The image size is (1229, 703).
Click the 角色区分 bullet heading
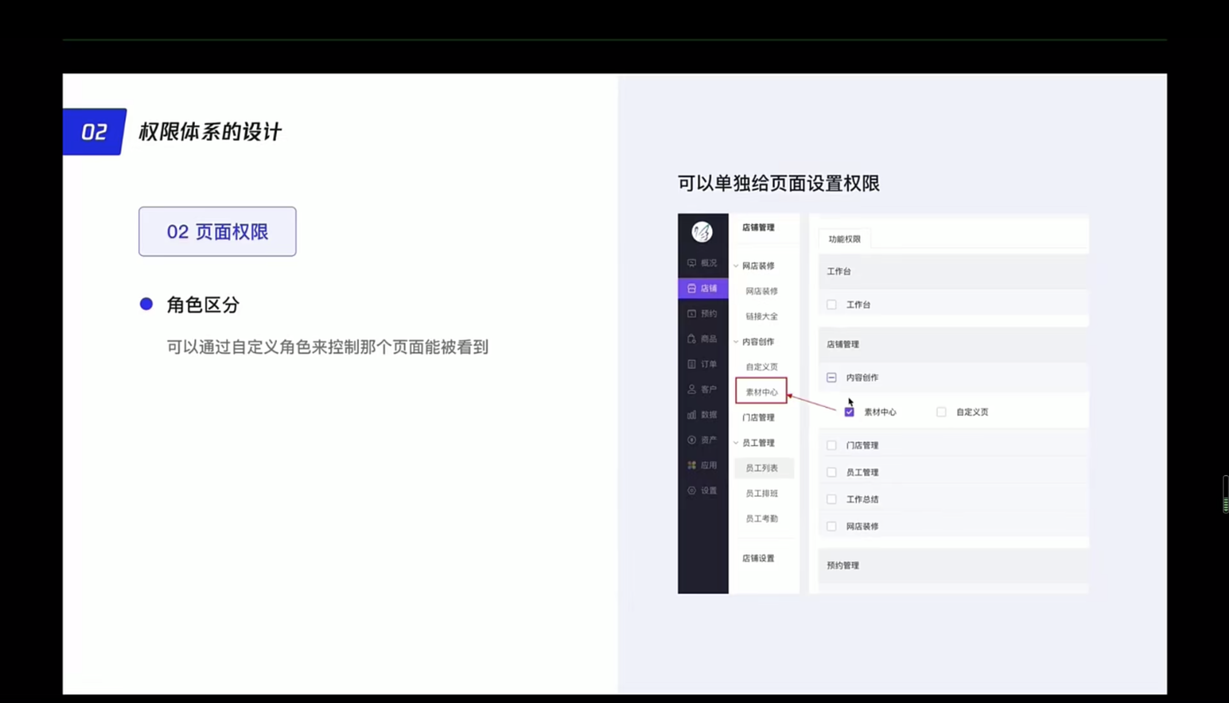(203, 305)
